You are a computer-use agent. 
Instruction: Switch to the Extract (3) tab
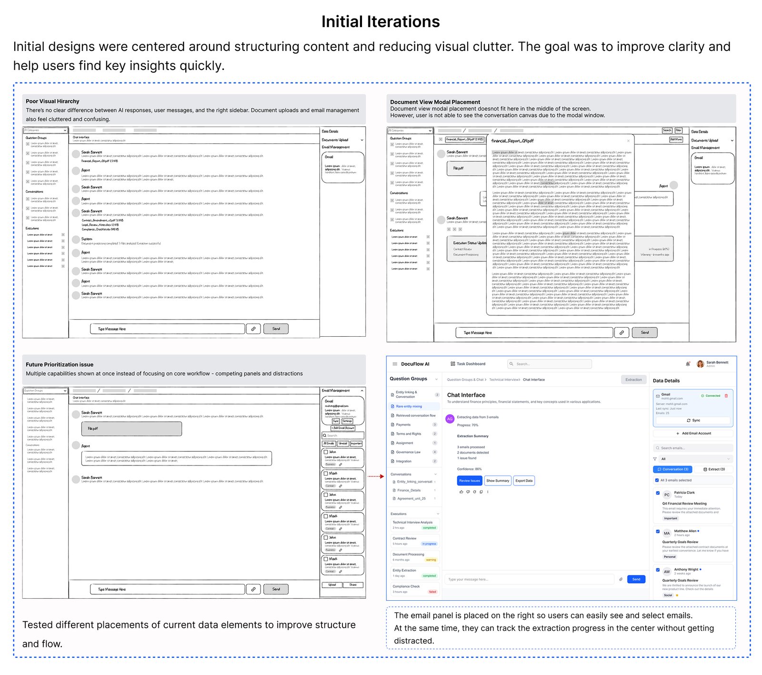coord(713,469)
